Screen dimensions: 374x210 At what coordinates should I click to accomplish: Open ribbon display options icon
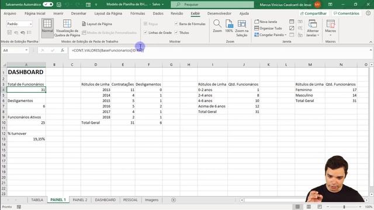coord(330,5)
